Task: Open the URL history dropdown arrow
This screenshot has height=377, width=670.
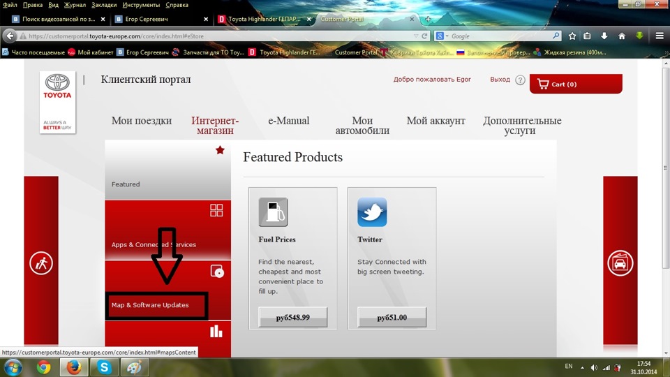Action: [x=416, y=36]
